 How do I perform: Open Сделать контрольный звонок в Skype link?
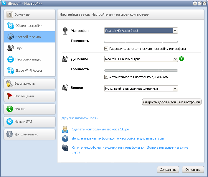100,129
